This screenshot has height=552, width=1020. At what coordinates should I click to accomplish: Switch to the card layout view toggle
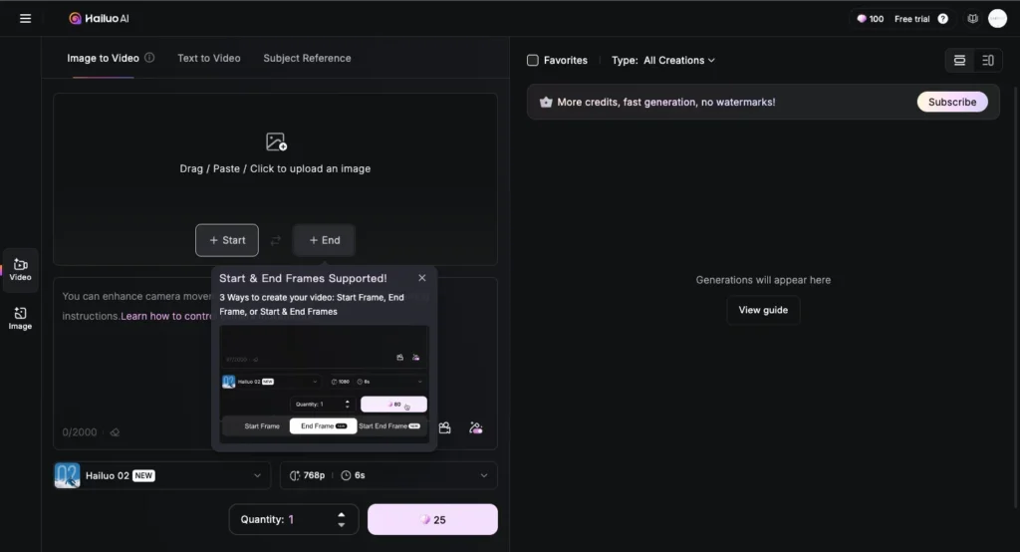pos(959,60)
